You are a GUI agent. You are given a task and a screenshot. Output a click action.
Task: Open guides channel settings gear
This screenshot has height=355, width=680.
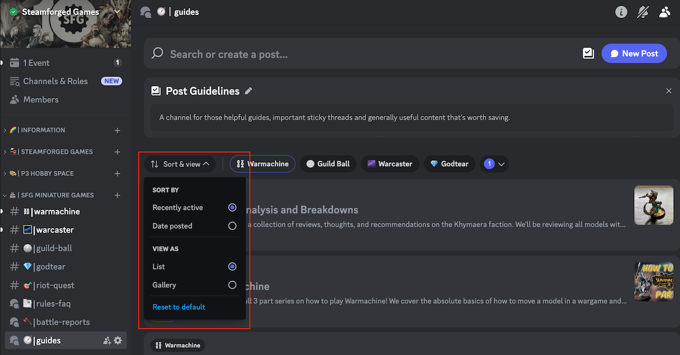[x=118, y=340]
